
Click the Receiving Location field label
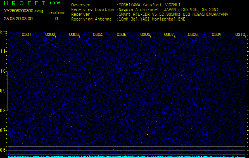tap(93, 9)
